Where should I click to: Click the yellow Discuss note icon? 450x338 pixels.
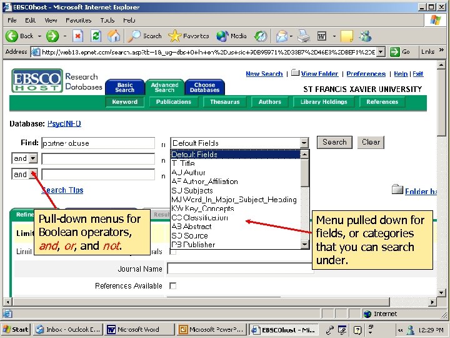pyautogui.click(x=347, y=36)
